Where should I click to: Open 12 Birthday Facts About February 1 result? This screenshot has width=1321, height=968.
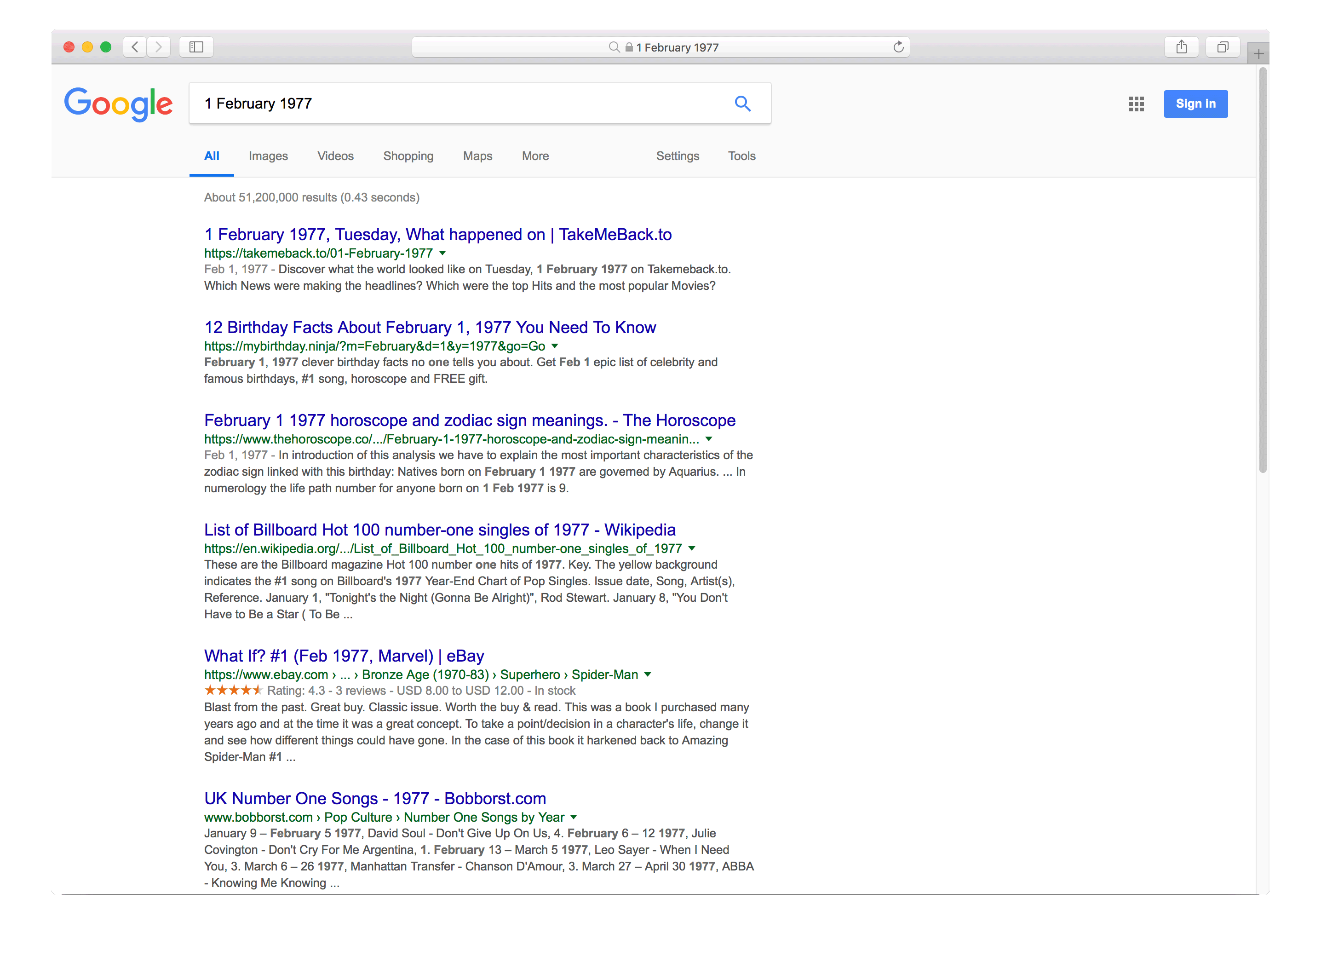pos(430,328)
